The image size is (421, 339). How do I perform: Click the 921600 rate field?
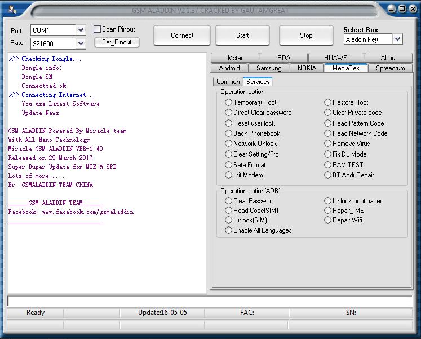click(x=53, y=43)
